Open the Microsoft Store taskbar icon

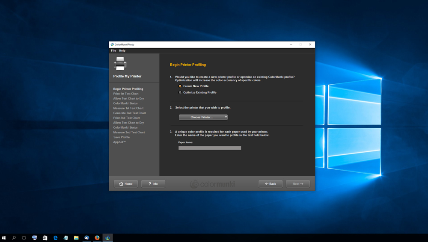tap(45, 238)
